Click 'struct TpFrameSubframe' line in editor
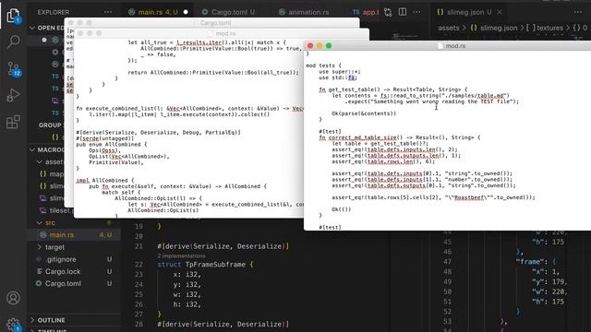591x332 pixels. [205, 265]
